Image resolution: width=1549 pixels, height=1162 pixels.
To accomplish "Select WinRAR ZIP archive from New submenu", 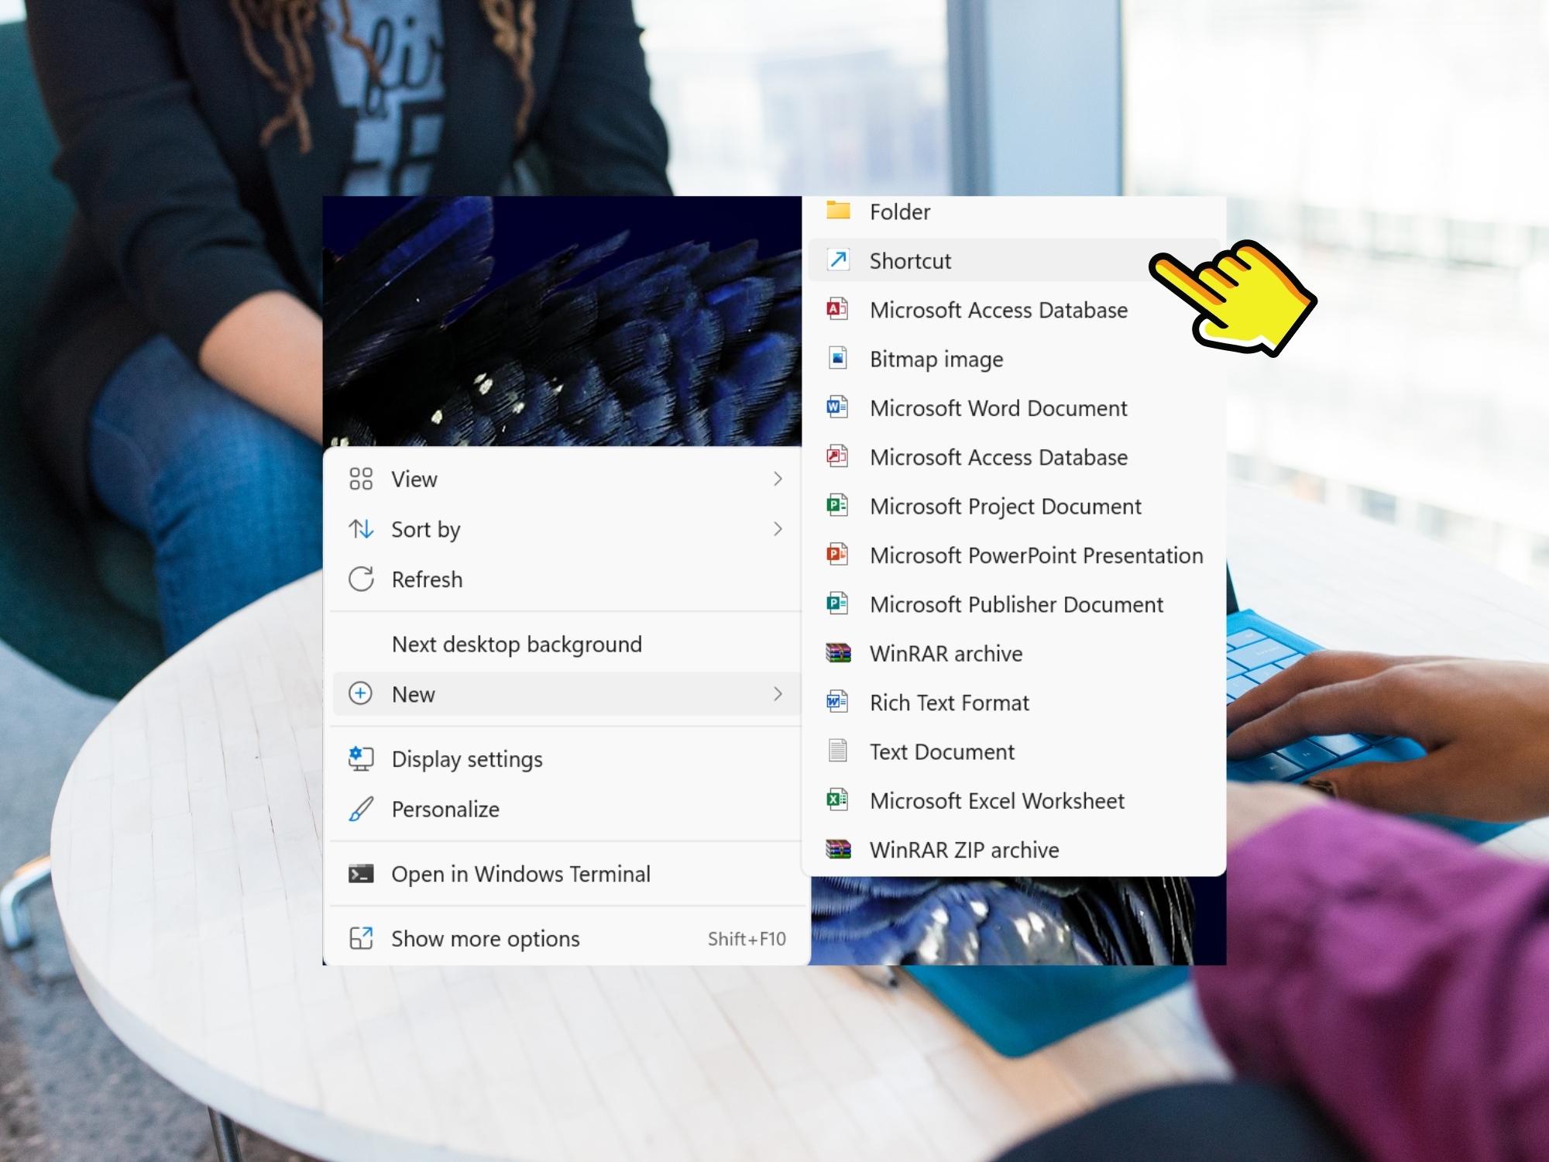I will coord(963,848).
